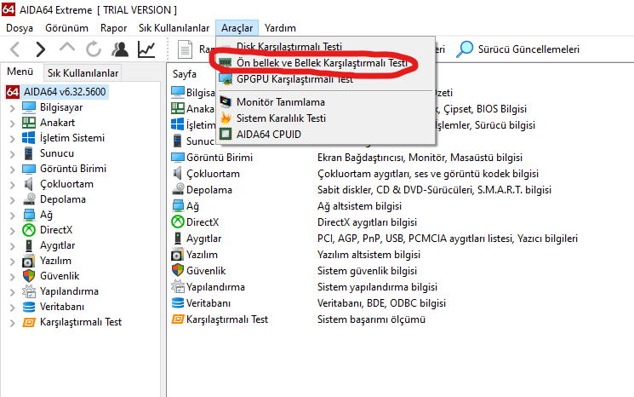Click the Depolama disk icon in tree
The image size is (634, 397).
[x=29, y=199]
